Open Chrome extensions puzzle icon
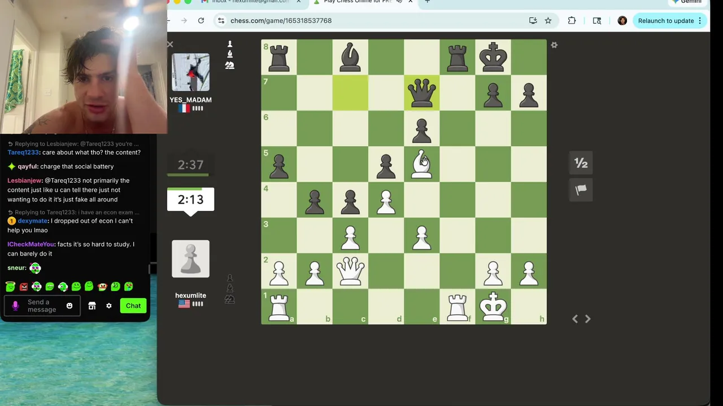Image resolution: width=723 pixels, height=406 pixels. click(572, 21)
